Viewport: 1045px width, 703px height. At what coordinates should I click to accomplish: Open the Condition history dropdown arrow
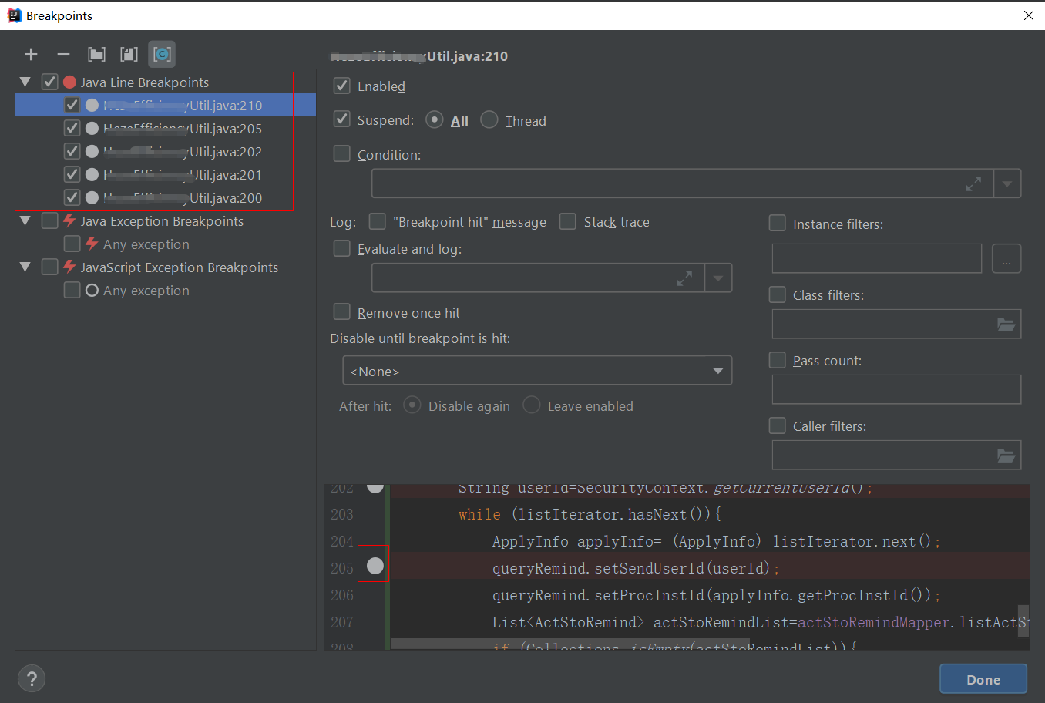[x=1007, y=183]
